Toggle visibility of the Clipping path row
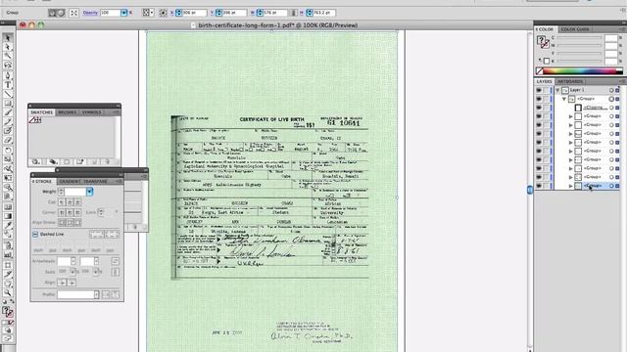The image size is (627, 352). (x=539, y=108)
